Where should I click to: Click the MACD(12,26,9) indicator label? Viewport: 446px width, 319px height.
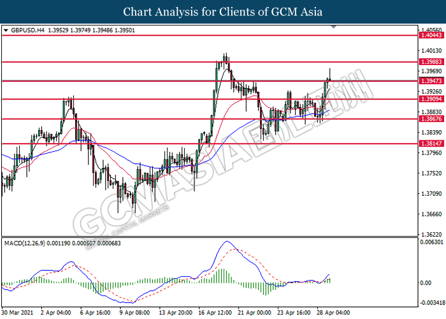[x=24, y=243]
